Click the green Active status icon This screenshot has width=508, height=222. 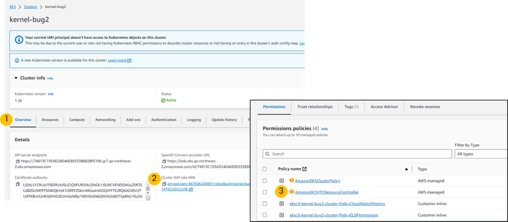pos(164,101)
